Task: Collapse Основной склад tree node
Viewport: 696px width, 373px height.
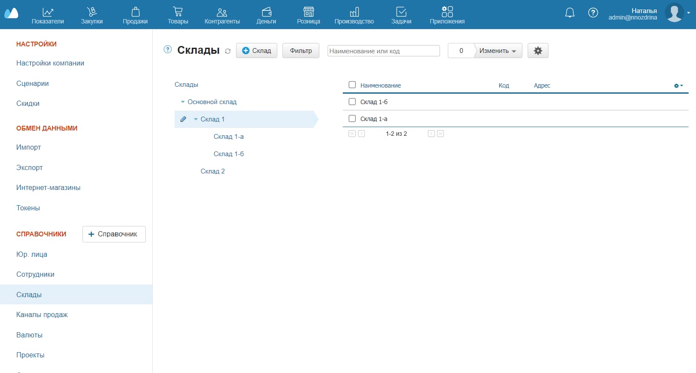Action: [x=183, y=102]
